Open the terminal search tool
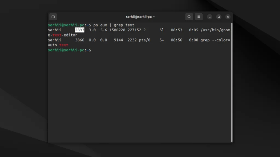The image size is (280, 157). 189,17
